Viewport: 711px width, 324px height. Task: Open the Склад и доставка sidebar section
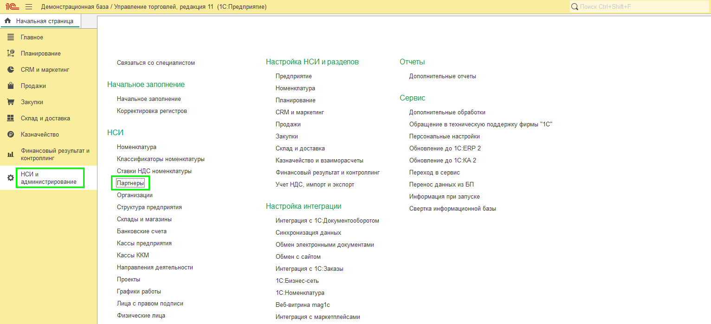45,118
